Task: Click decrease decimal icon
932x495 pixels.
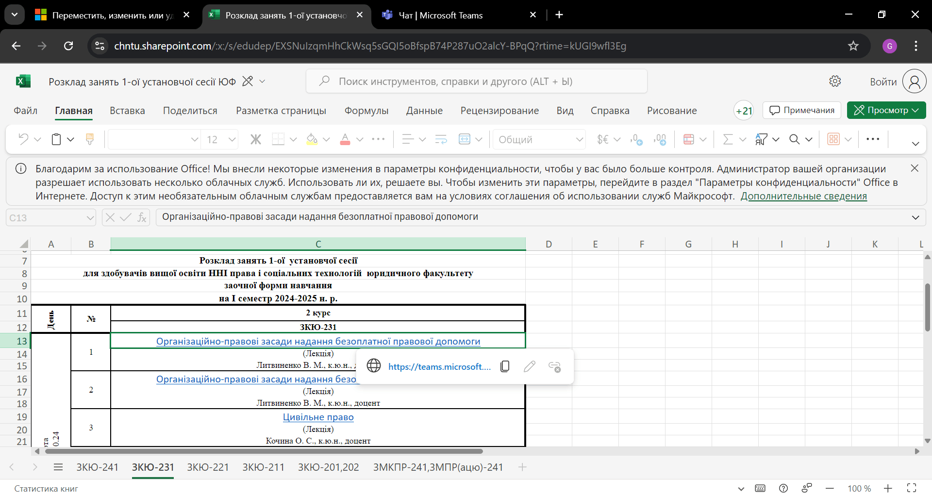Action: tap(660, 139)
